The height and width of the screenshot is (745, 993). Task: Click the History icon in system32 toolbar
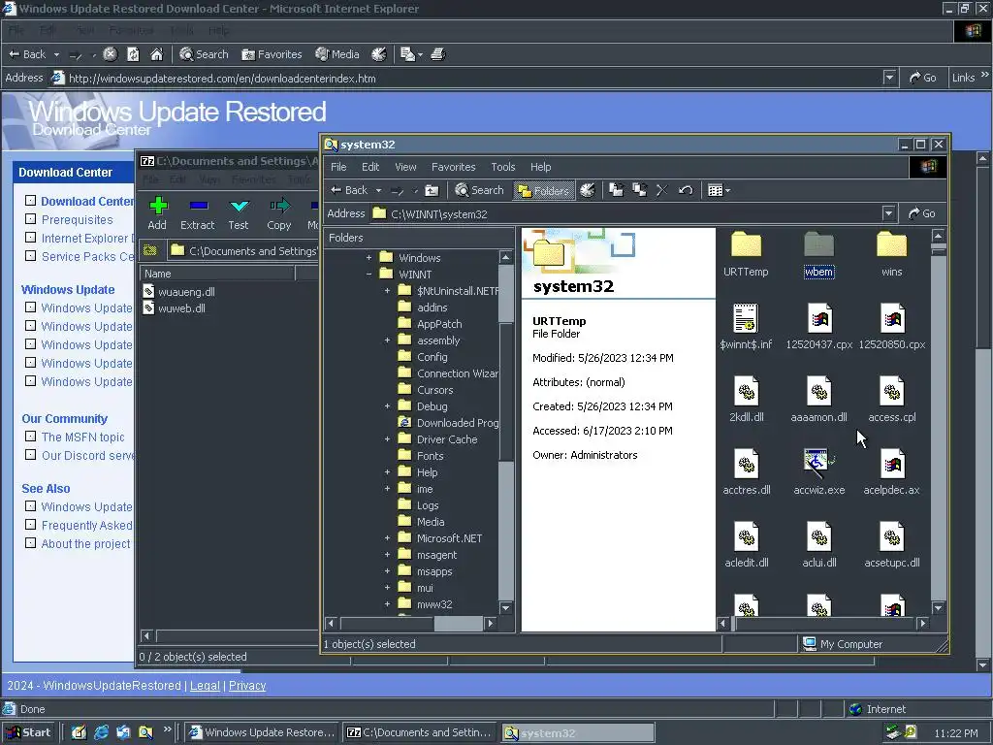(x=588, y=190)
